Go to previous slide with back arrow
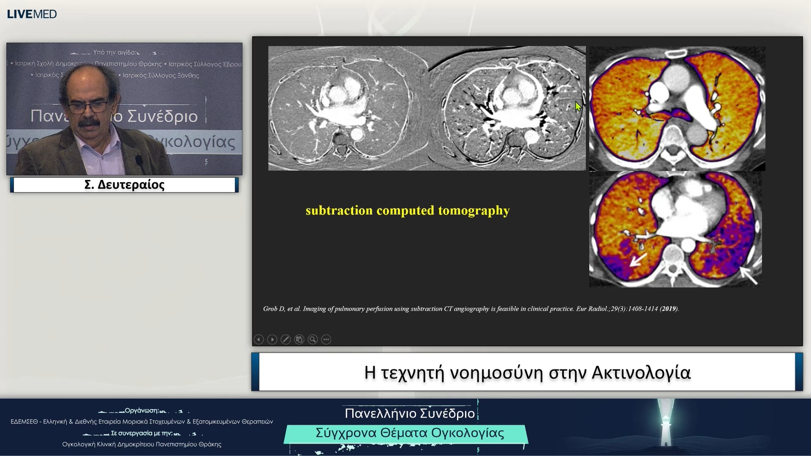The height and width of the screenshot is (456, 811). [x=259, y=339]
